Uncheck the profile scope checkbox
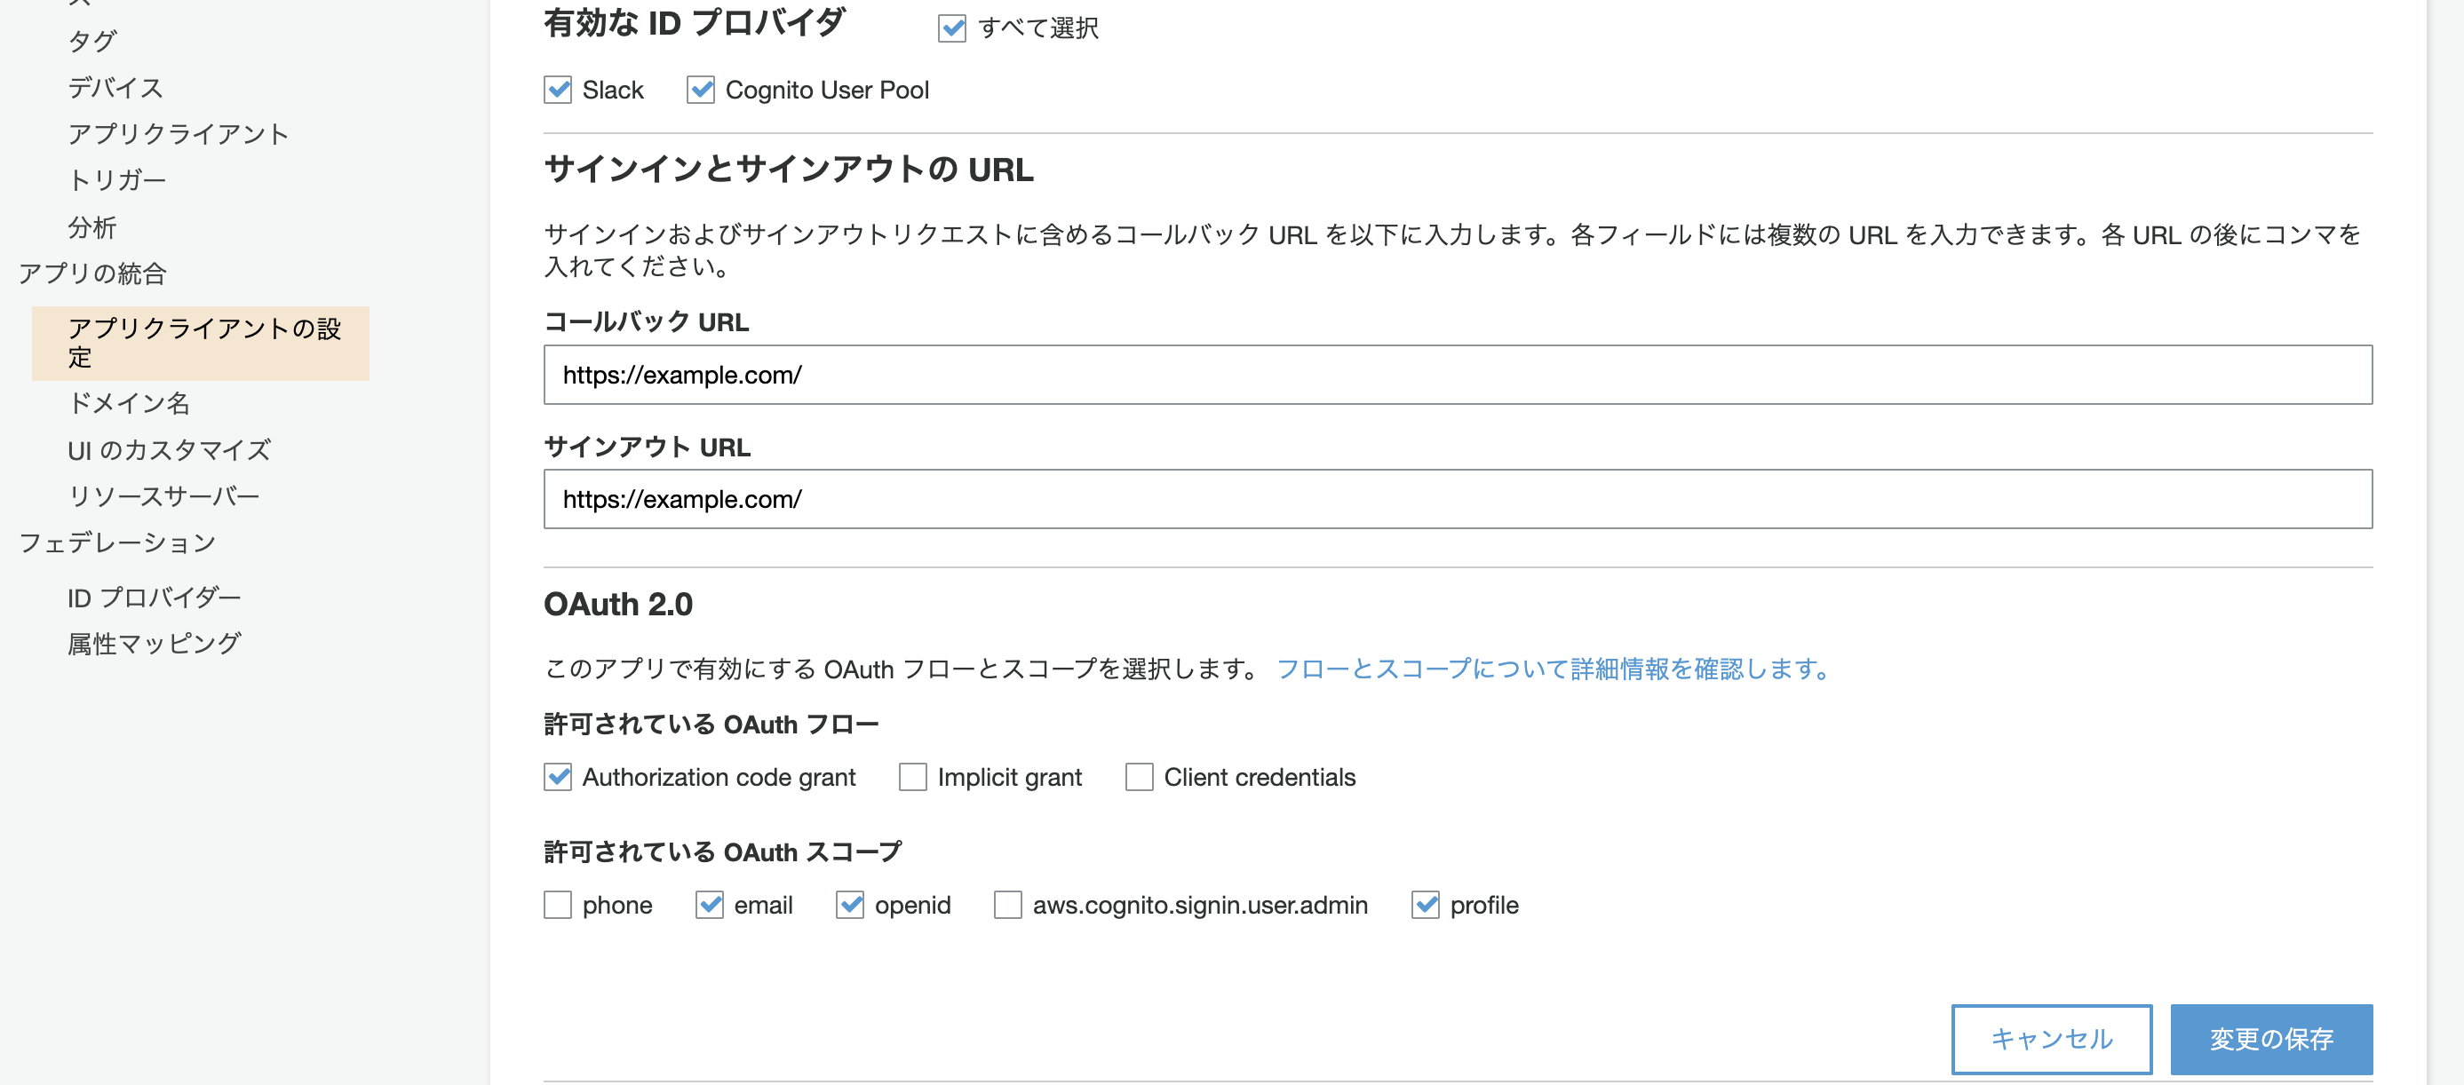2464x1085 pixels. point(1426,905)
